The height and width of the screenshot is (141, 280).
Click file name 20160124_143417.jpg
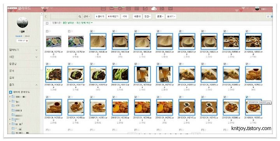[x=76, y=86]
